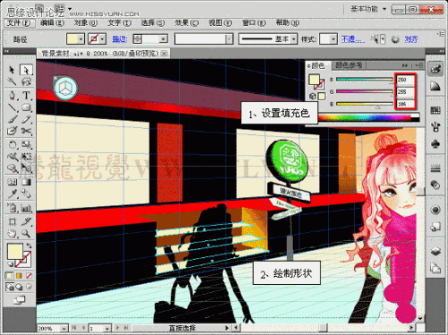Open stroke weight dropdown
Image resolution: width=448 pixels, height=335 pixels.
pyautogui.click(x=163, y=39)
